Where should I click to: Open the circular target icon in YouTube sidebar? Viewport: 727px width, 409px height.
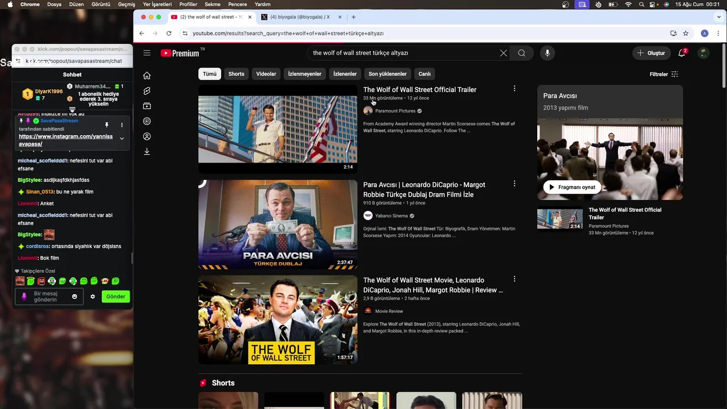(x=147, y=121)
